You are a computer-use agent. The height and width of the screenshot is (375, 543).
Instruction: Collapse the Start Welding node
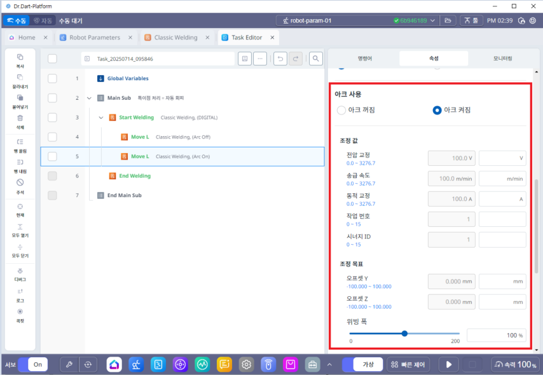[101, 118]
